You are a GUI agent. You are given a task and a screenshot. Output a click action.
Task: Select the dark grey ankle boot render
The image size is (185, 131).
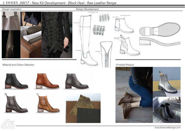(x=77, y=81)
